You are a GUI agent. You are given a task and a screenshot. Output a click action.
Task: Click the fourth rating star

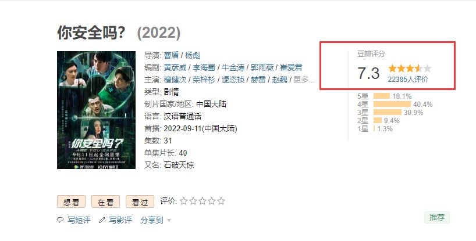coord(212,201)
